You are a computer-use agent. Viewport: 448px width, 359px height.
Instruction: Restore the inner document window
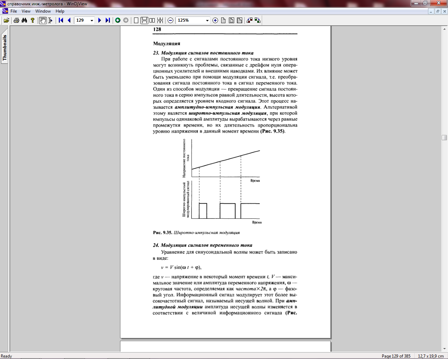pyautogui.click(x=438, y=11)
